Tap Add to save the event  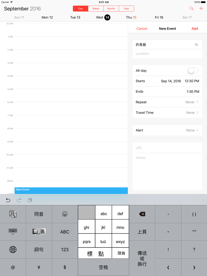[x=195, y=29]
